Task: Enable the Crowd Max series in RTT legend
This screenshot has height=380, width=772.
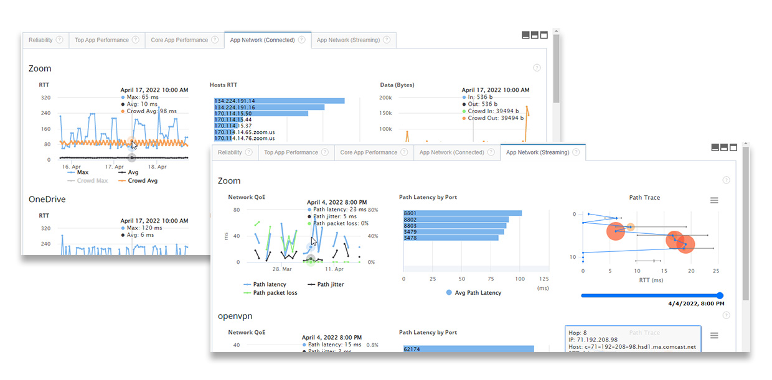Action: [x=87, y=181]
